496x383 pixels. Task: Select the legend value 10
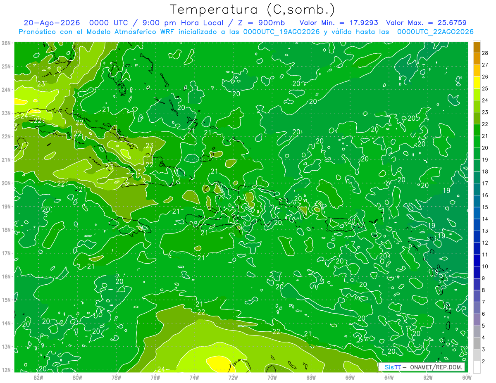tap(485, 266)
